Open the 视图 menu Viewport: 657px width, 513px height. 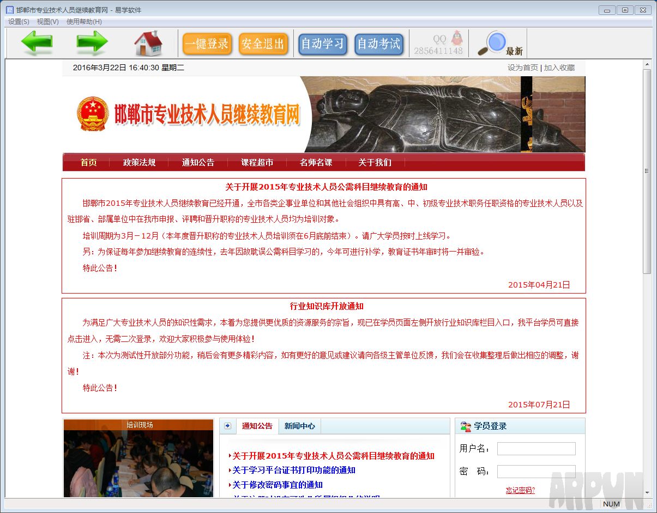[x=47, y=22]
